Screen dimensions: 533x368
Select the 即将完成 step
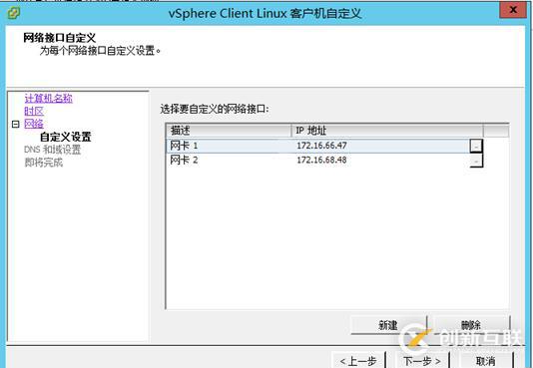[x=44, y=163]
